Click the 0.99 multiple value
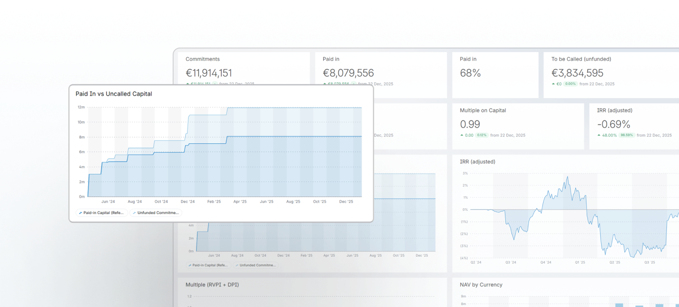Image resolution: width=679 pixels, height=307 pixels. click(x=470, y=124)
